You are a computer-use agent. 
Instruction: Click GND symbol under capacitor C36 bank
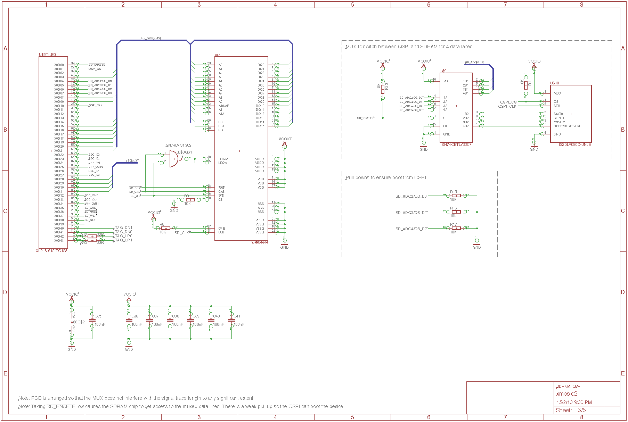point(129,348)
